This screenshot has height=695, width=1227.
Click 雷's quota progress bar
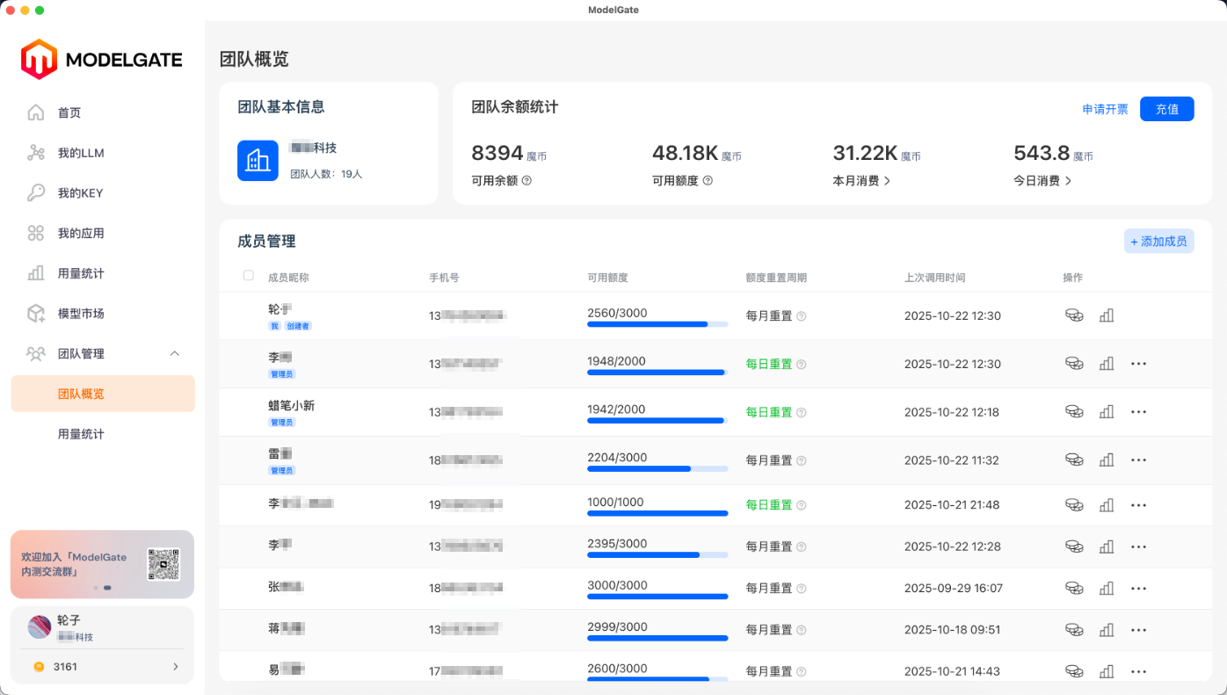pyautogui.click(x=657, y=468)
